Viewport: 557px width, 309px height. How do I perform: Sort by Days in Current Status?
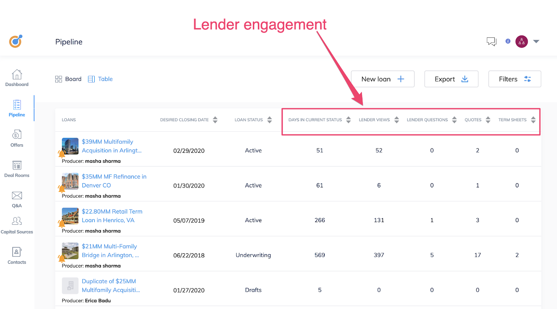(x=348, y=120)
